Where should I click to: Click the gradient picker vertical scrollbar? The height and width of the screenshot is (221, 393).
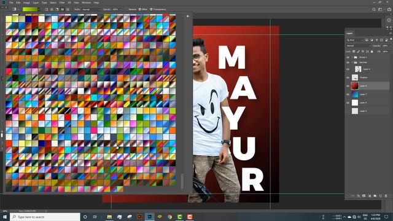coord(182,181)
